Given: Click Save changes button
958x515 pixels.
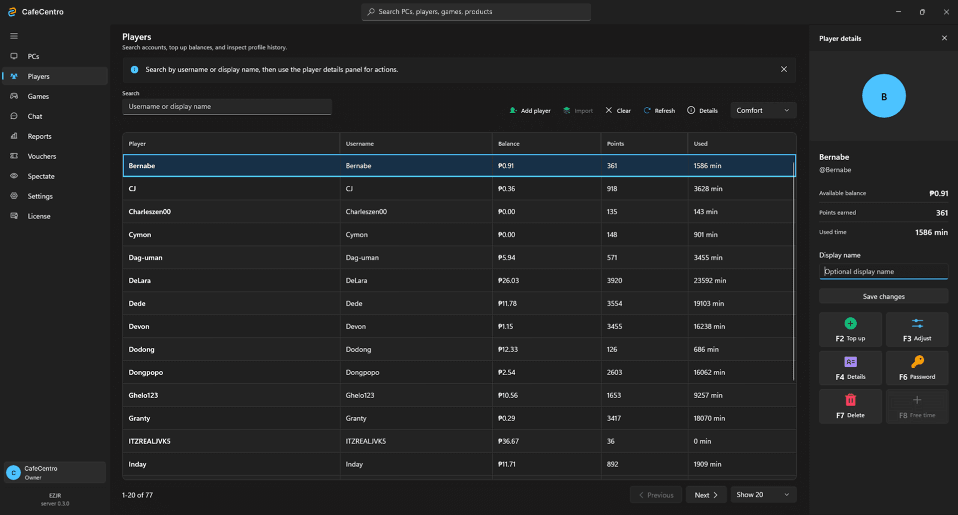Looking at the screenshot, I should 883,296.
